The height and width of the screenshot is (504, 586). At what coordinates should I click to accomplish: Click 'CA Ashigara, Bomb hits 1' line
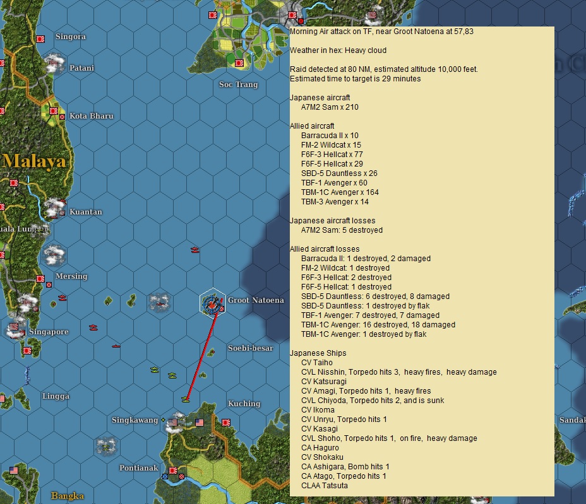(x=345, y=467)
